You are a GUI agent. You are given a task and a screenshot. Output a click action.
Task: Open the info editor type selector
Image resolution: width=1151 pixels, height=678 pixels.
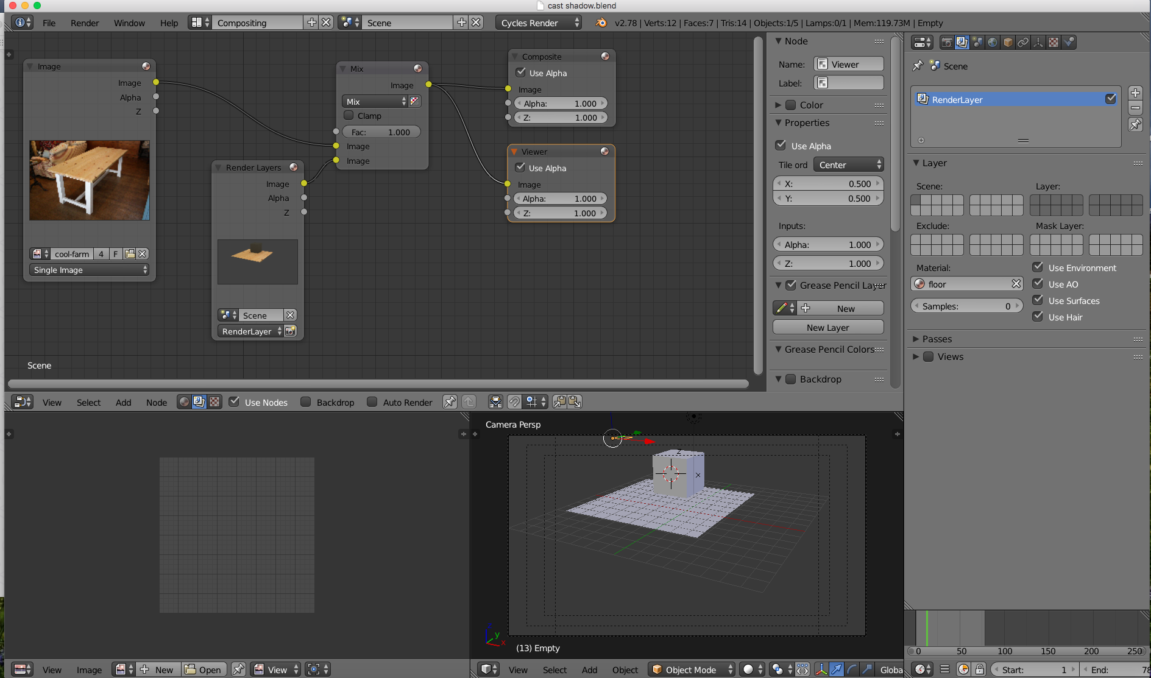point(23,23)
